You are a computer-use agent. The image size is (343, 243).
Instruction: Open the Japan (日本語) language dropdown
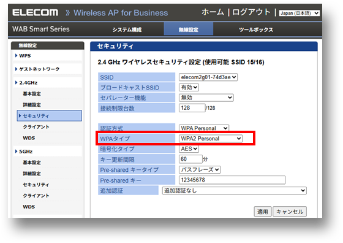pyautogui.click(x=300, y=13)
